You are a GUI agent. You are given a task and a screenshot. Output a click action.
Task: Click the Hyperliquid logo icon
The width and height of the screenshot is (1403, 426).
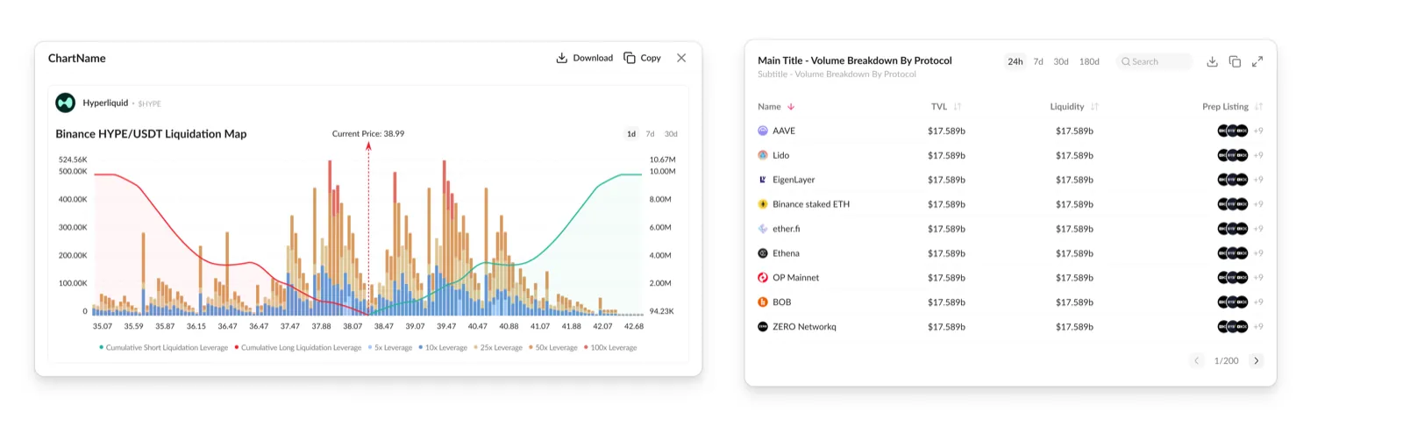[66, 103]
